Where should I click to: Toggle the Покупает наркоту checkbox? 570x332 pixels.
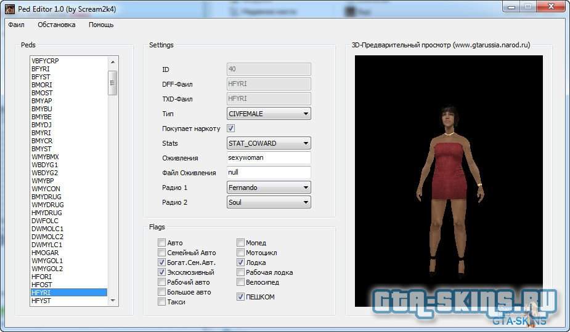[x=231, y=128]
